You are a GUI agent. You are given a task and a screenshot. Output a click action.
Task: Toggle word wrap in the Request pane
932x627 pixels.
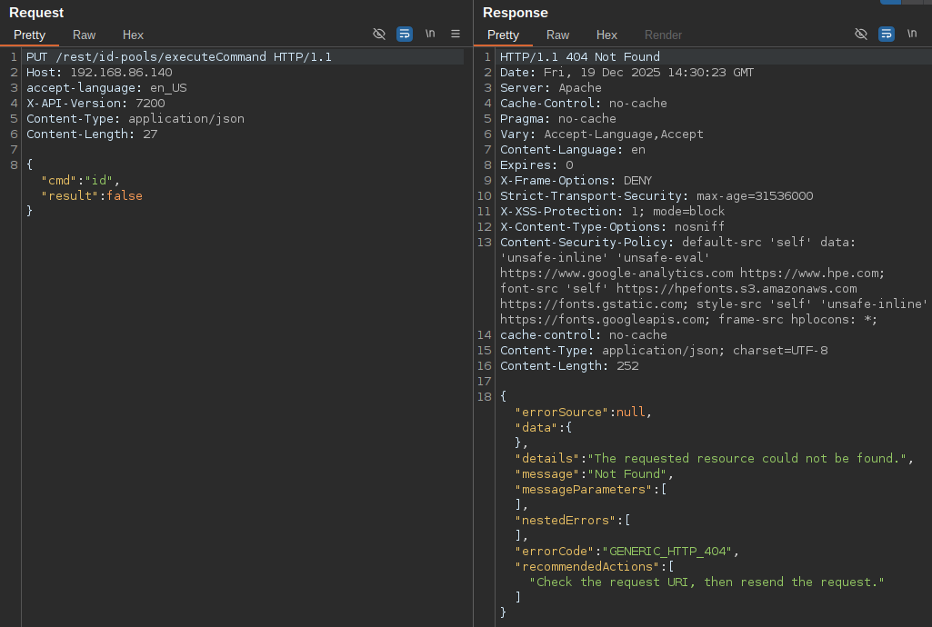405,34
